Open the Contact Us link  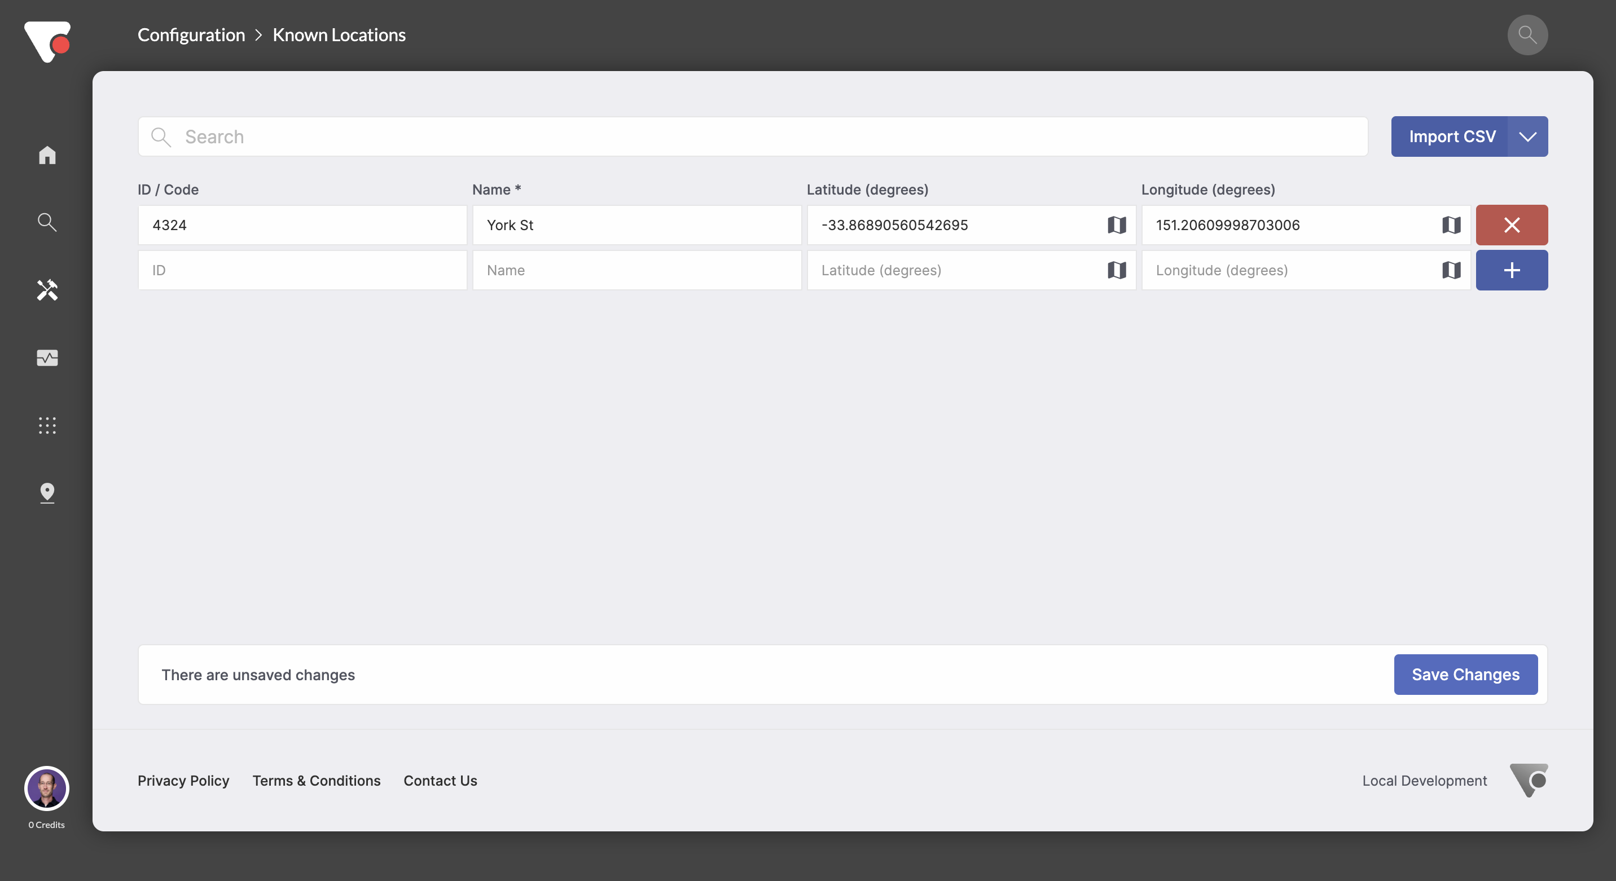440,781
